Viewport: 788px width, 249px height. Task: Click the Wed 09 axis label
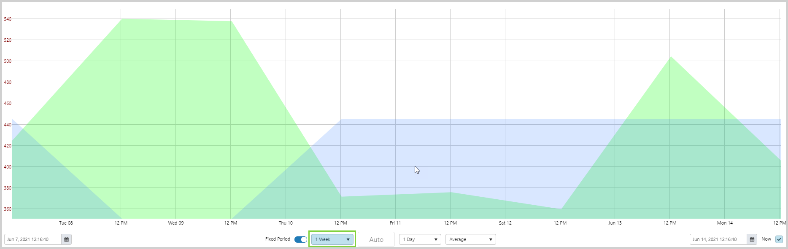coord(176,223)
